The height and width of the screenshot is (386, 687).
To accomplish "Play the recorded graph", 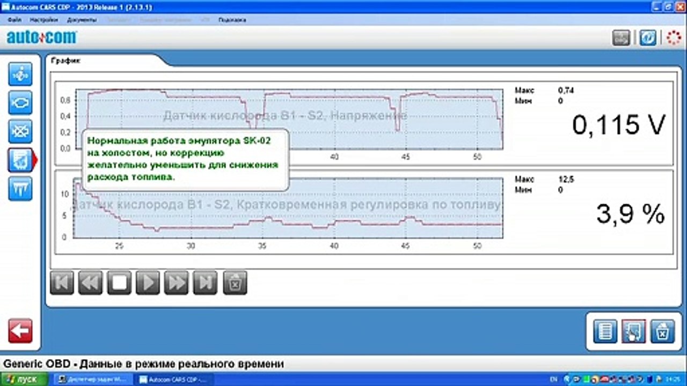I will pos(148,283).
